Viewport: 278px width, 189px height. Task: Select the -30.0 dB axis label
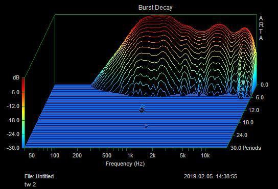(13, 148)
